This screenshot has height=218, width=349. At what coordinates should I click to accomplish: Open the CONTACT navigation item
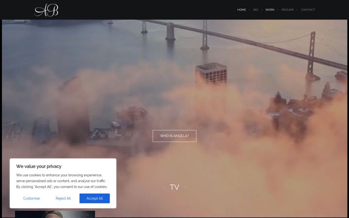click(308, 10)
